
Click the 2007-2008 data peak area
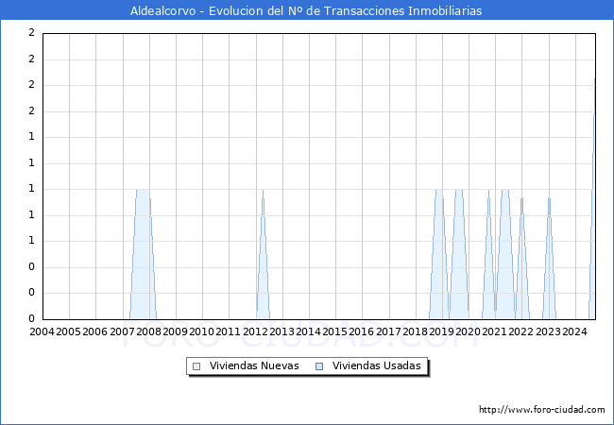click(143, 254)
